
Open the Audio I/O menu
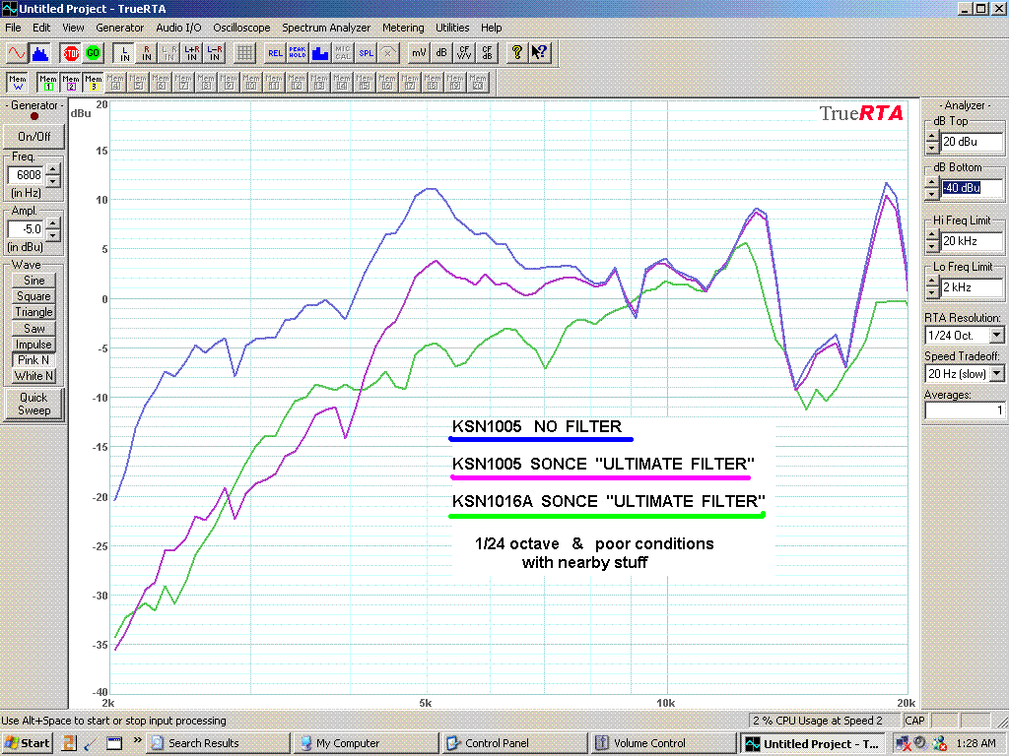(178, 28)
